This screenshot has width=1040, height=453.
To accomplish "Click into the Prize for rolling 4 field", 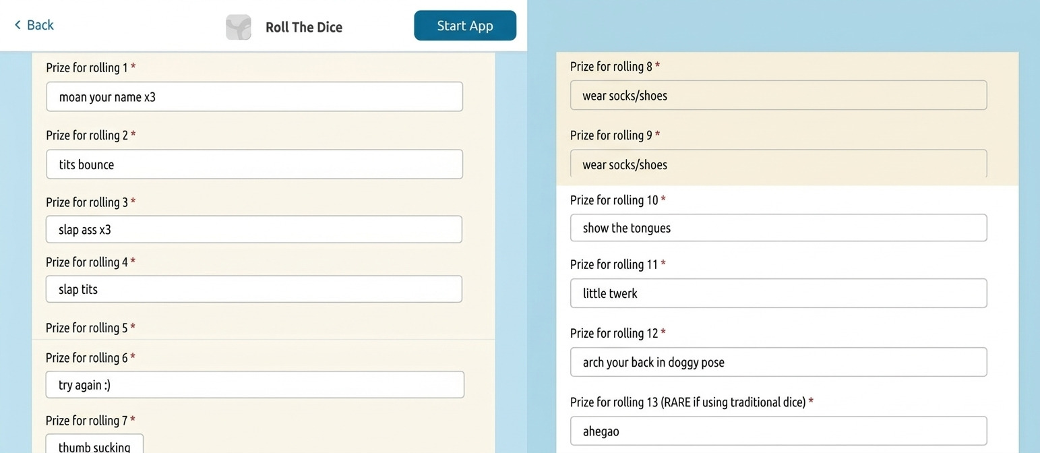I will click(254, 289).
